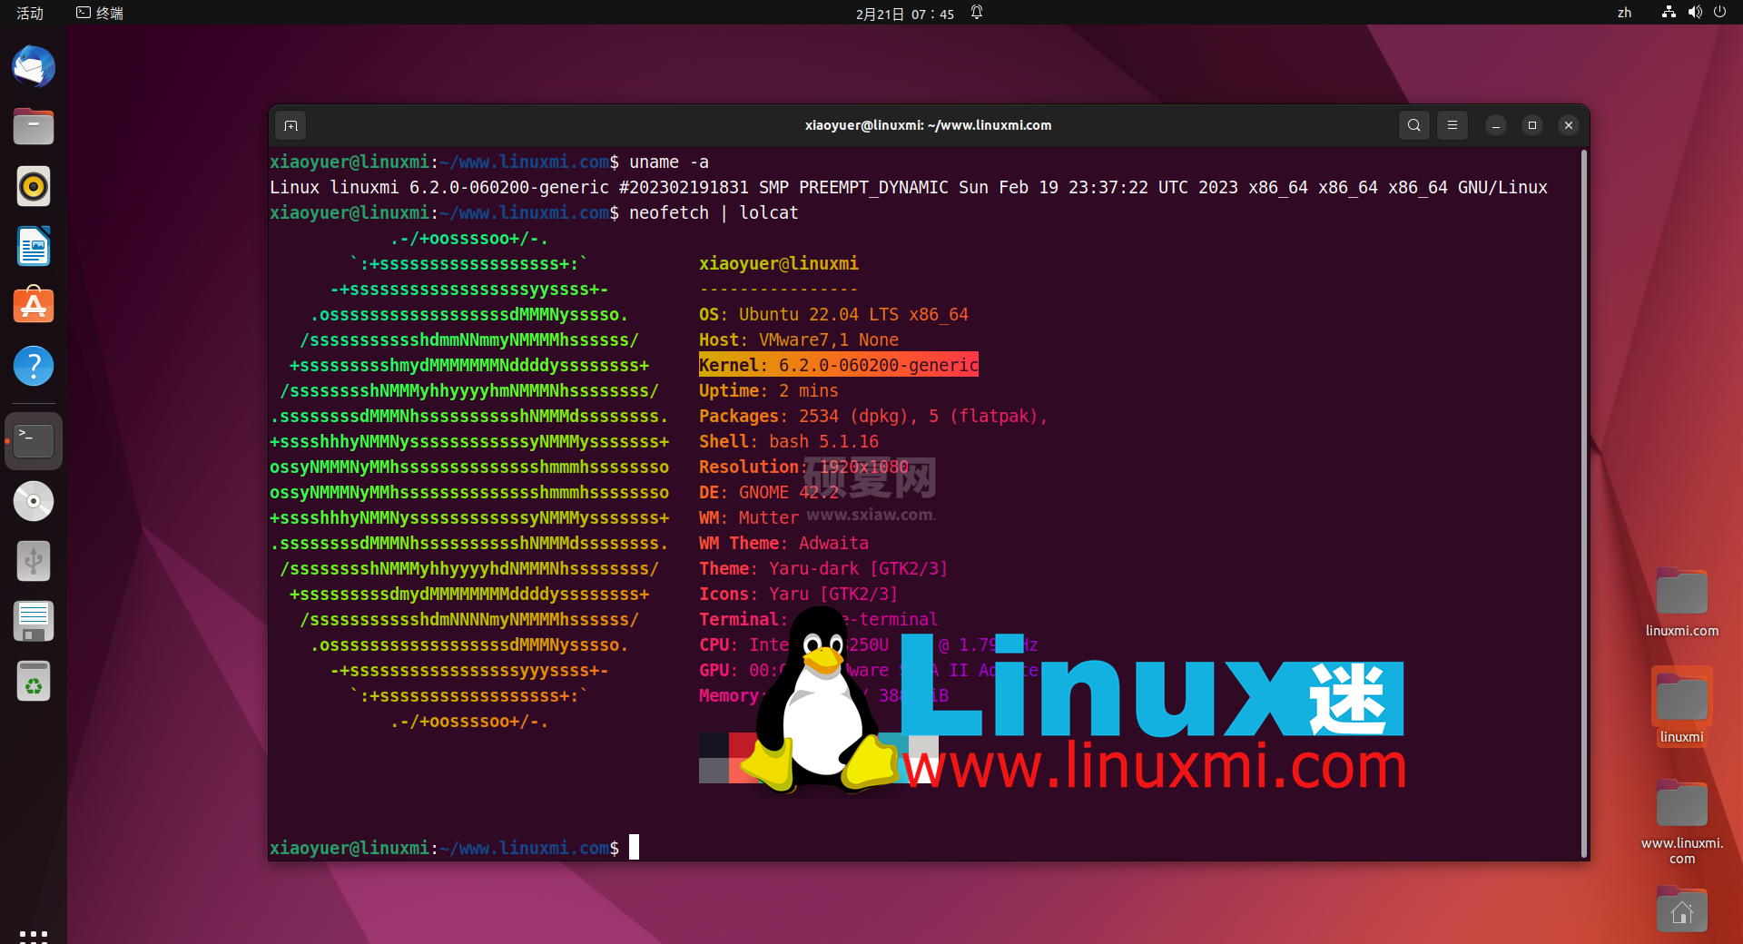Click the terminal search button

click(x=1413, y=125)
